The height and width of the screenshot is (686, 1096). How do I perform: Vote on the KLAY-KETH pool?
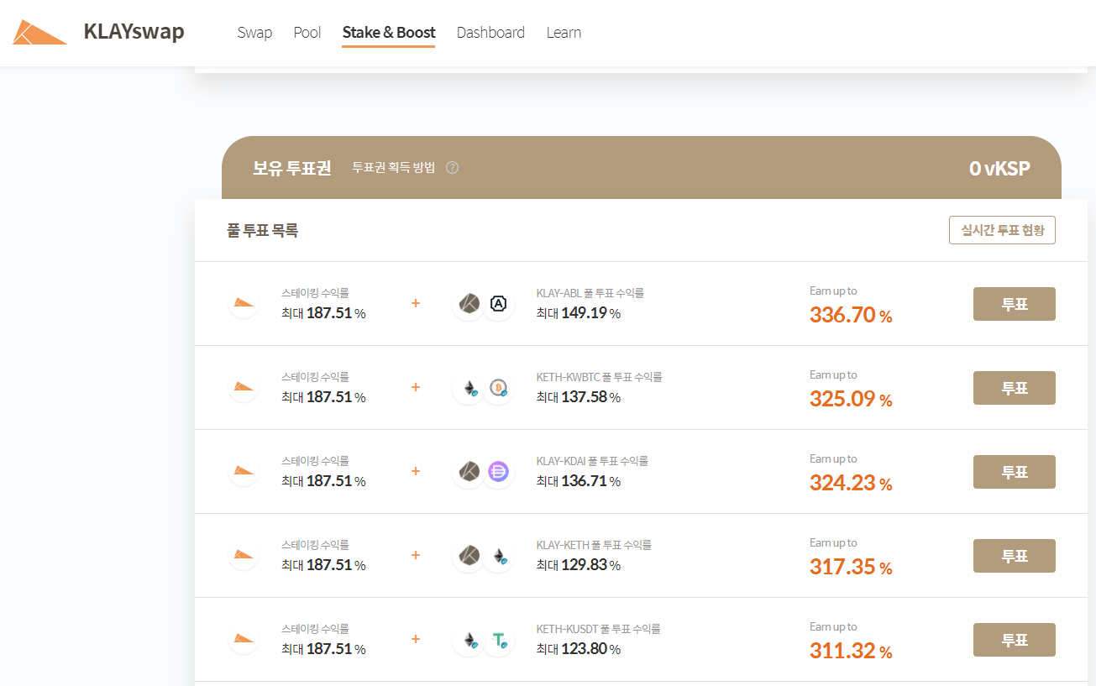click(x=1015, y=556)
